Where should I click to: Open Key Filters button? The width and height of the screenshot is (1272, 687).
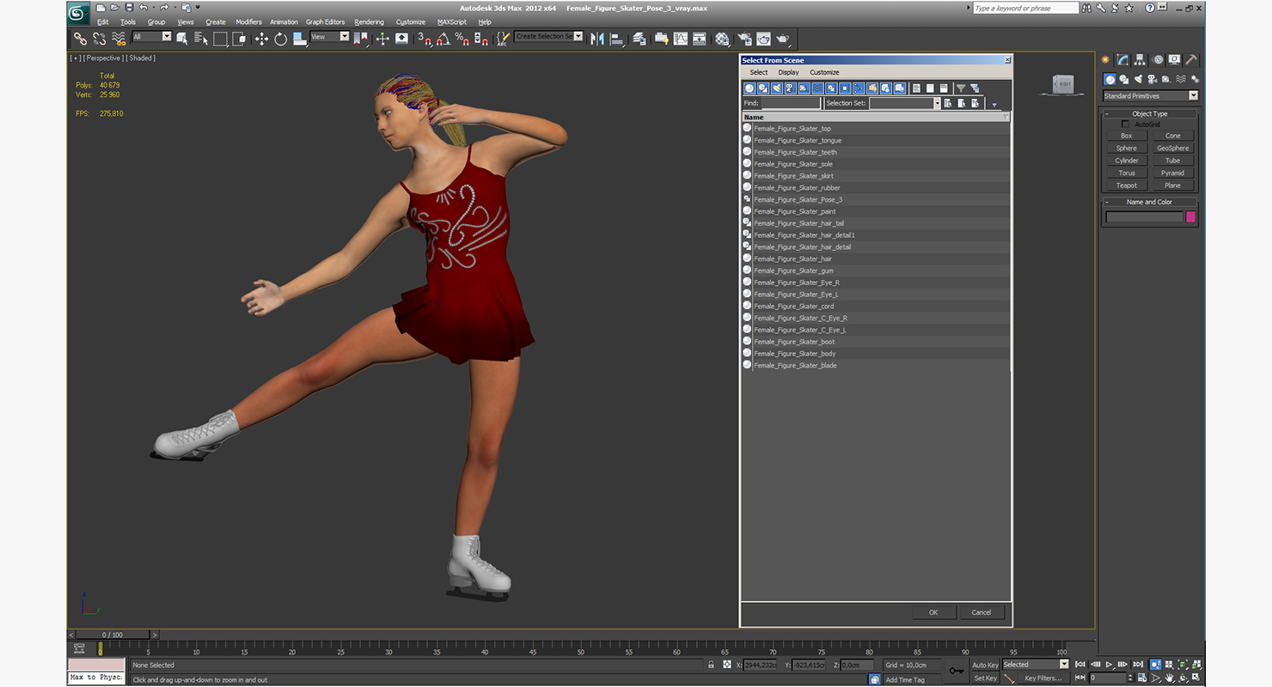tap(1043, 678)
